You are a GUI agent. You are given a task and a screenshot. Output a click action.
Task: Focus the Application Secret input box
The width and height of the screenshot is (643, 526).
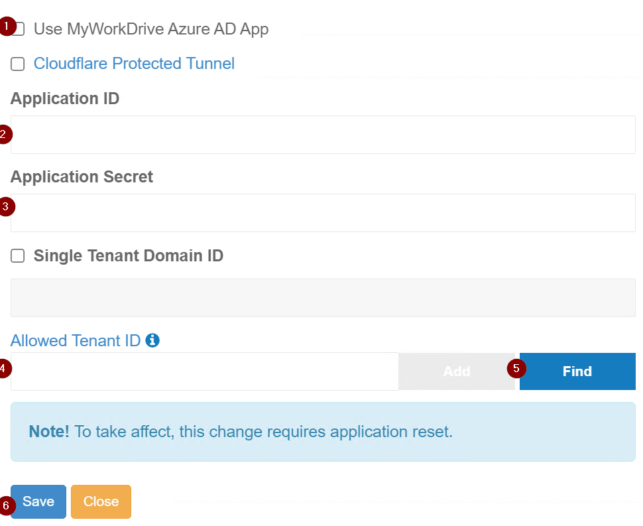coord(322,212)
